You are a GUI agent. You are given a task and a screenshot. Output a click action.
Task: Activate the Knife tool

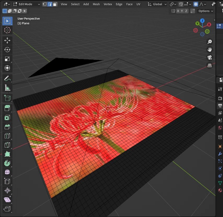[7, 145]
